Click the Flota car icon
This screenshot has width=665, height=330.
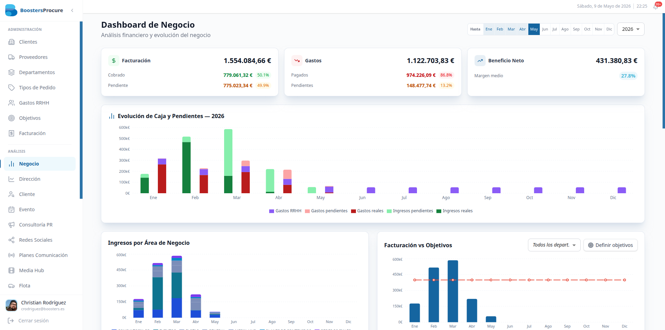(x=11, y=286)
